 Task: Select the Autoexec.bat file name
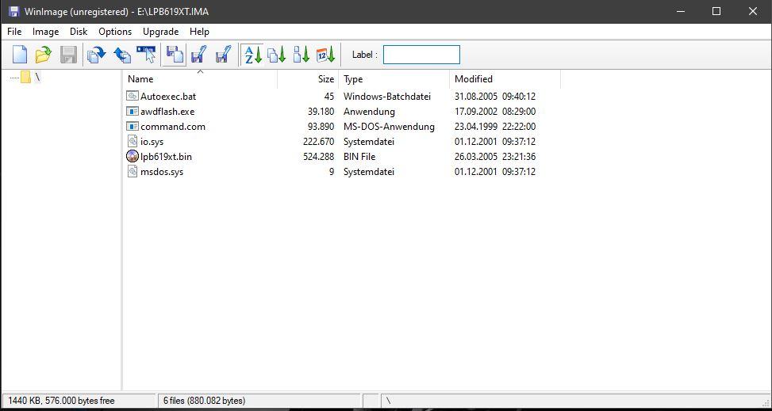(x=168, y=97)
